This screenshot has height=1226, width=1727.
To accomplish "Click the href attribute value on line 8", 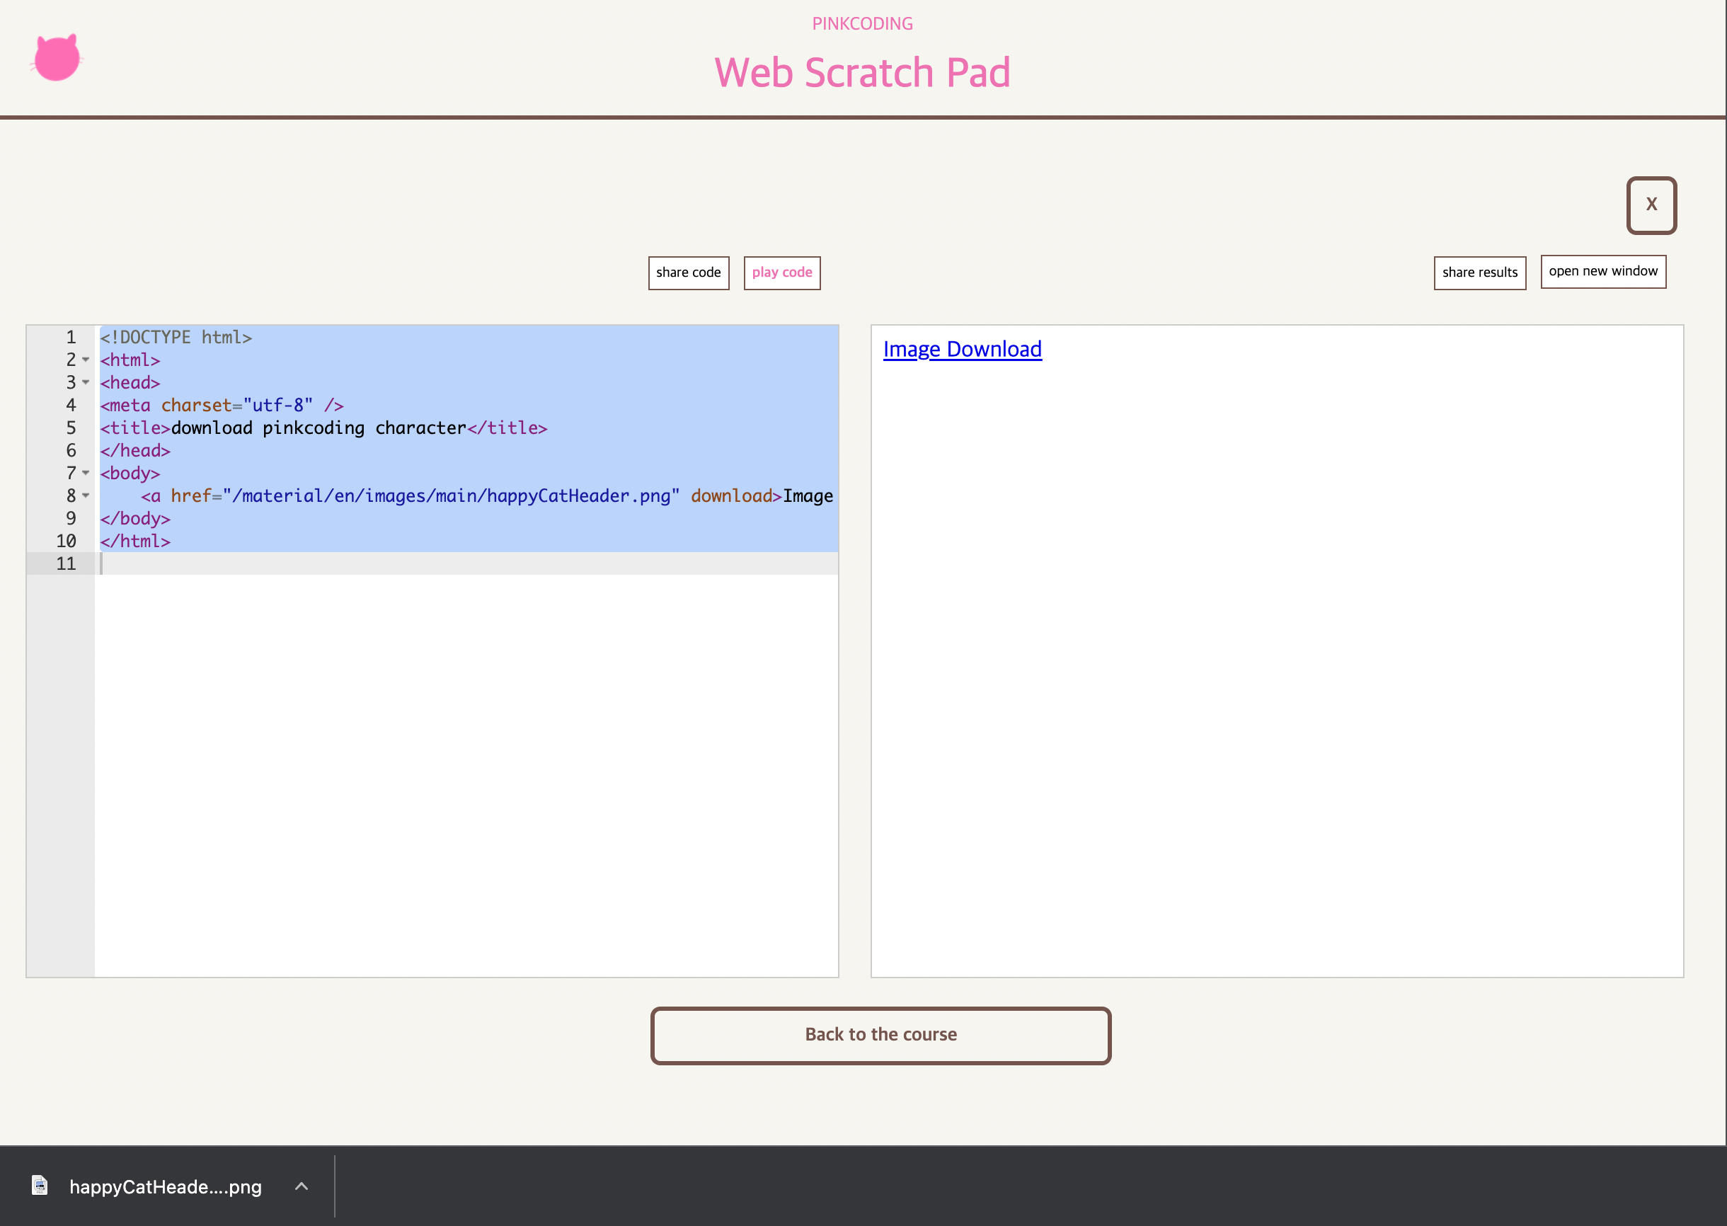I will (x=452, y=496).
